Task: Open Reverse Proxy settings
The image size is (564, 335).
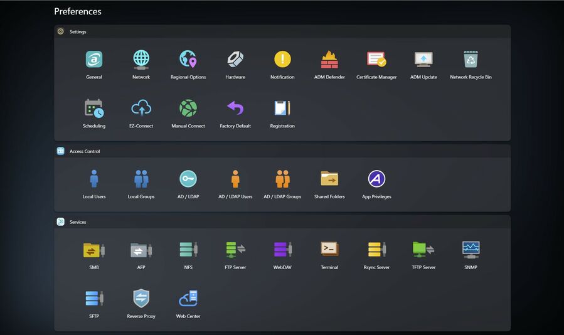Action: click(x=141, y=299)
